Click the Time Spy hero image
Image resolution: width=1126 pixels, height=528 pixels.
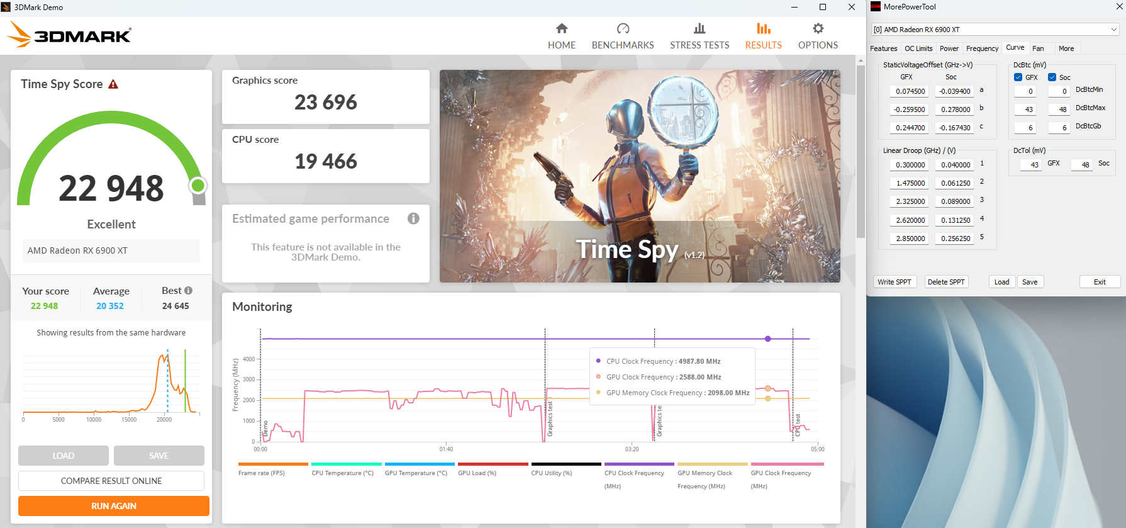[x=640, y=176]
